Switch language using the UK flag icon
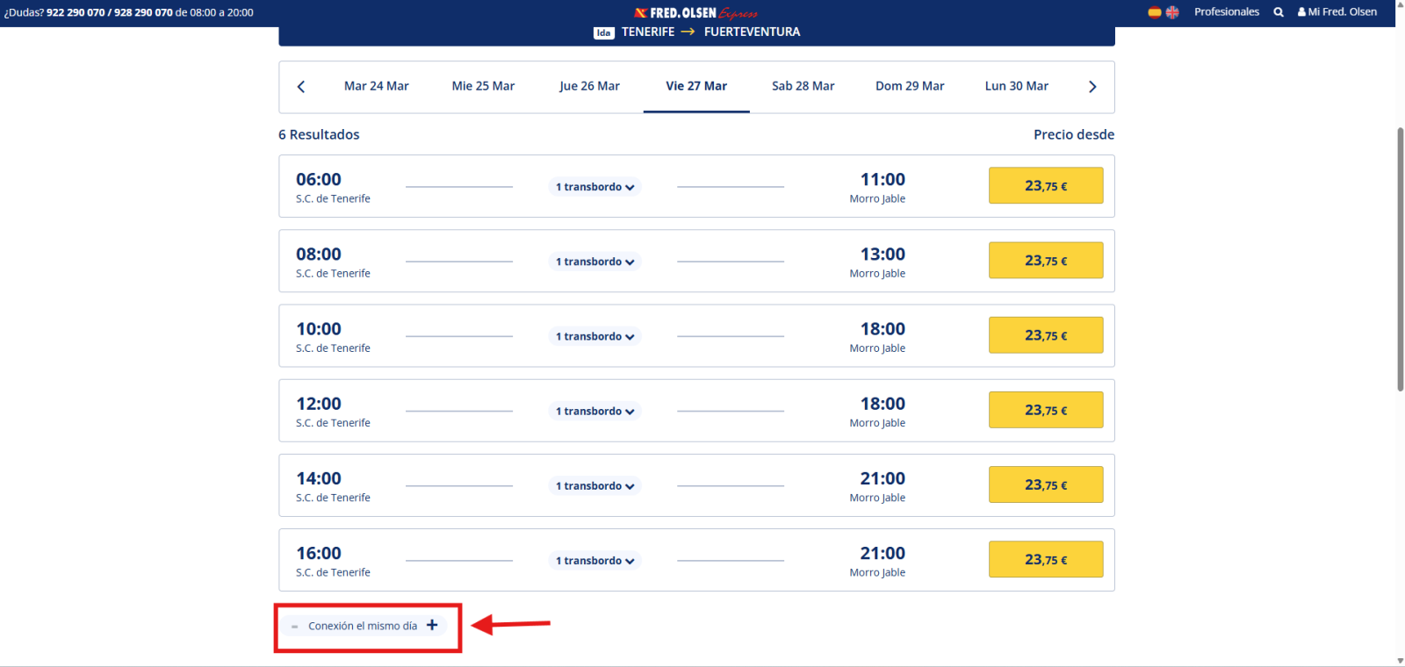This screenshot has width=1405, height=667. click(1172, 12)
